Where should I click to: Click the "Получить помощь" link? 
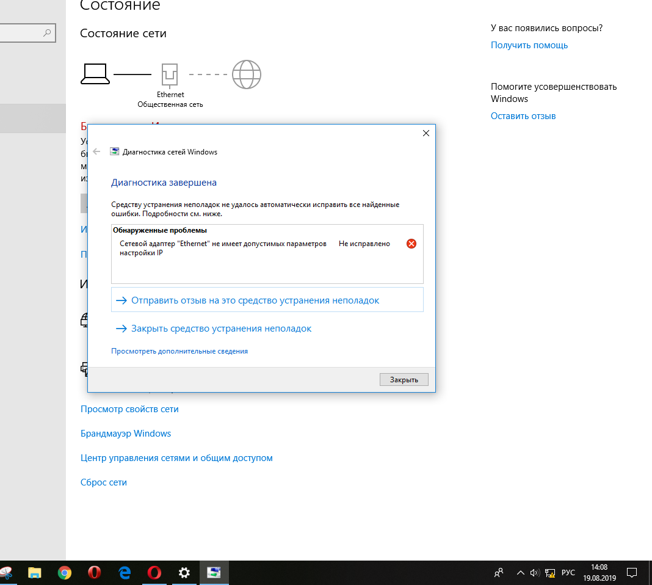click(x=529, y=45)
